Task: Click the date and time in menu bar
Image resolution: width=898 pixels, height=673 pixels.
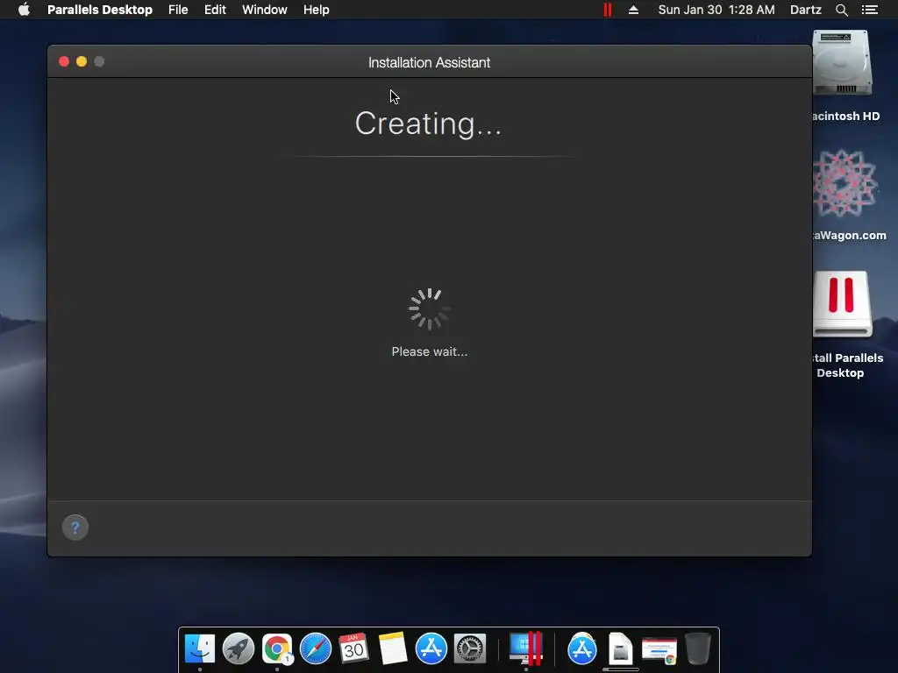Action: click(716, 10)
